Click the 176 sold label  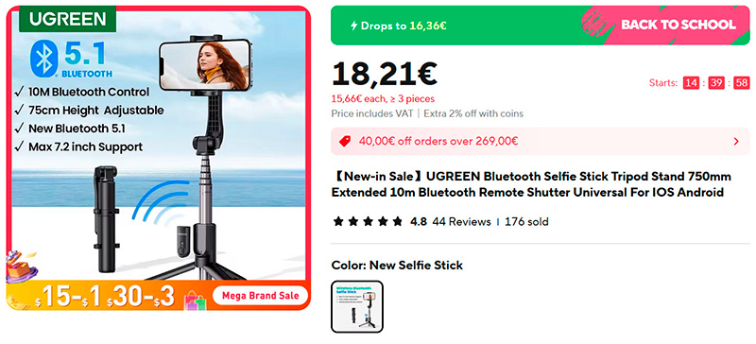click(x=526, y=222)
